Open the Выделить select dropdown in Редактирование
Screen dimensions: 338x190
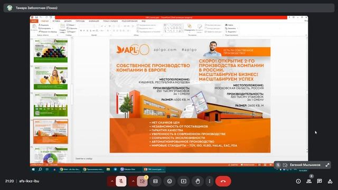tap(231, 32)
